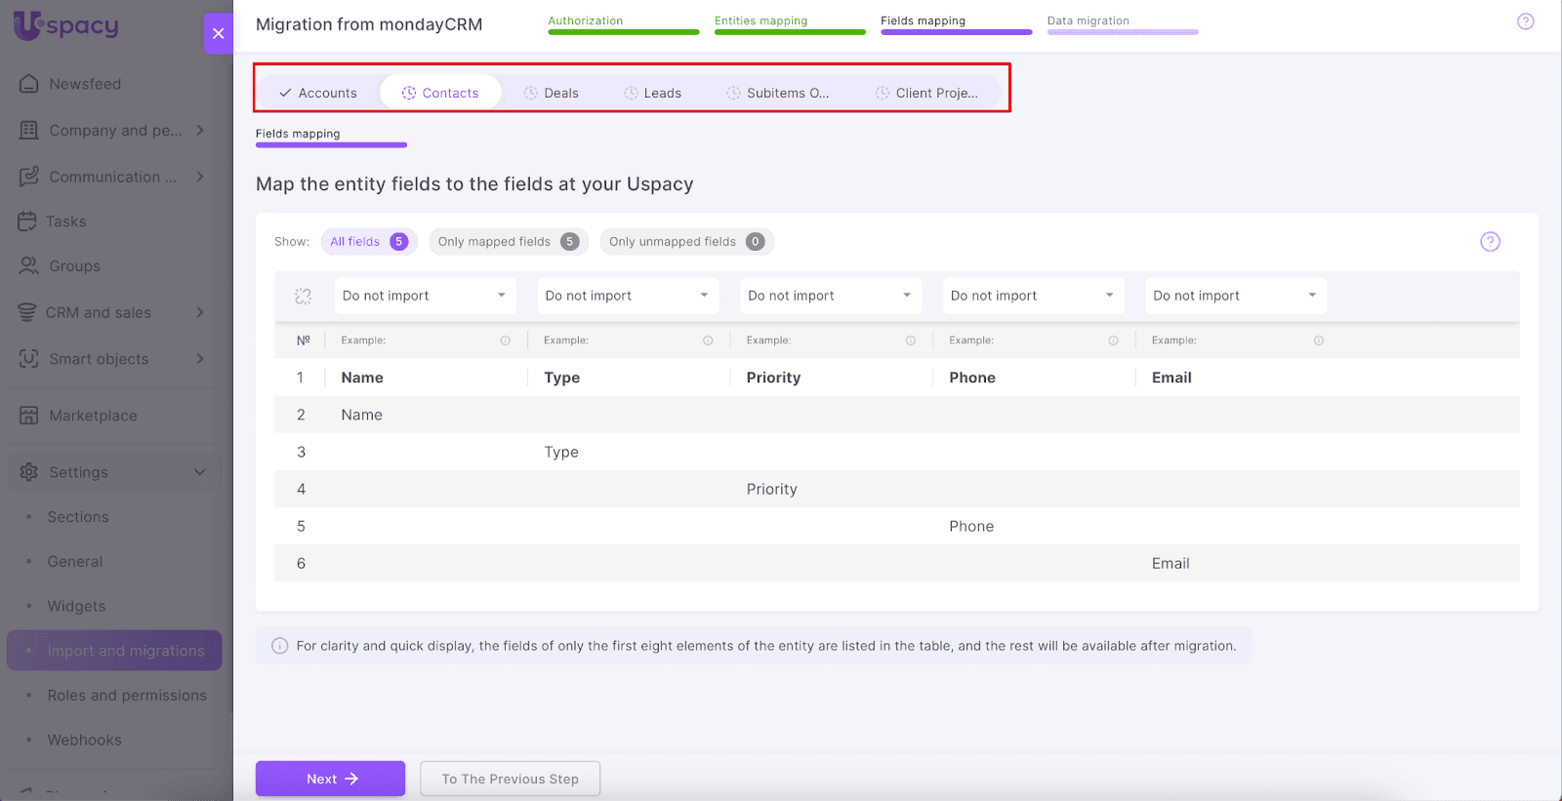The height and width of the screenshot is (801, 1562).
Task: Click the auto-map icon left of dropdowns
Action: tap(304, 296)
